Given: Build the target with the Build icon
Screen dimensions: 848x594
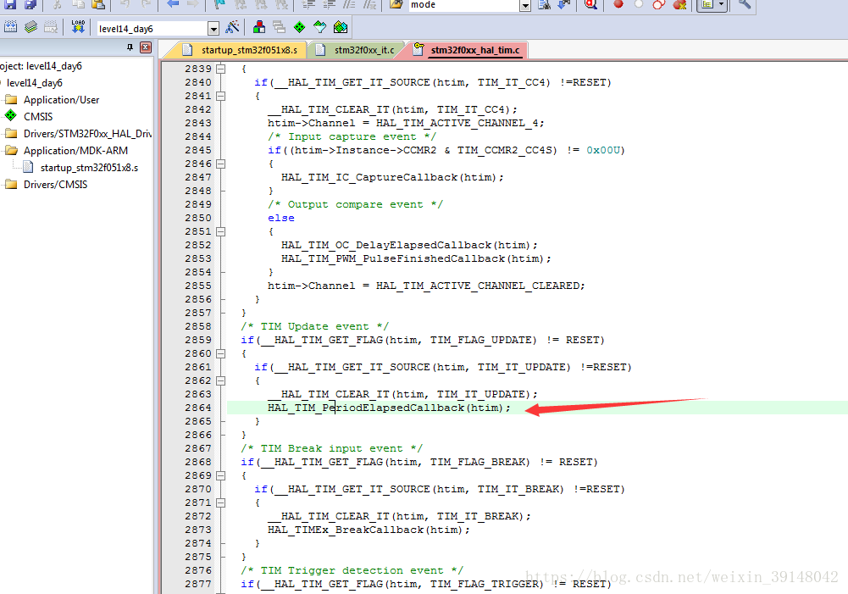Looking at the screenshot, I should point(30,27).
